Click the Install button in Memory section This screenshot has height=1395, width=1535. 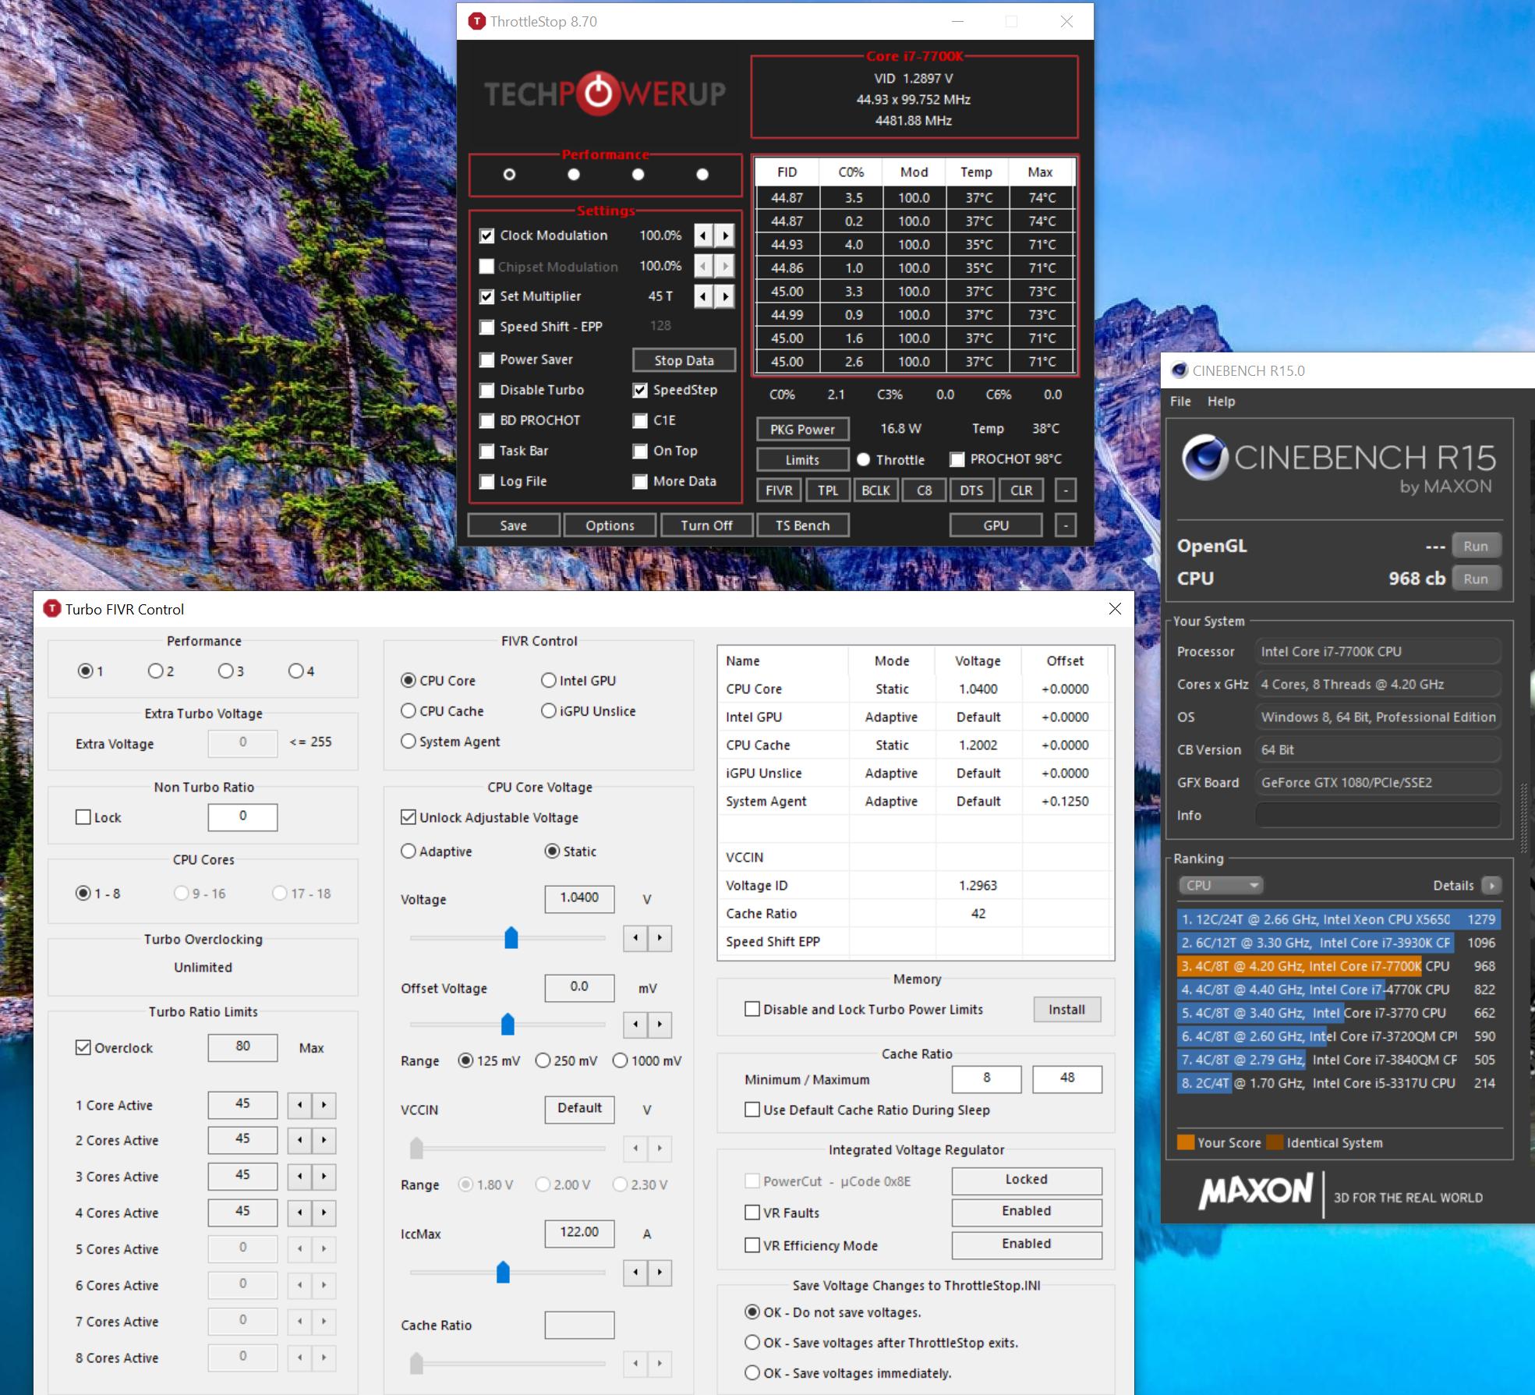click(1066, 1009)
